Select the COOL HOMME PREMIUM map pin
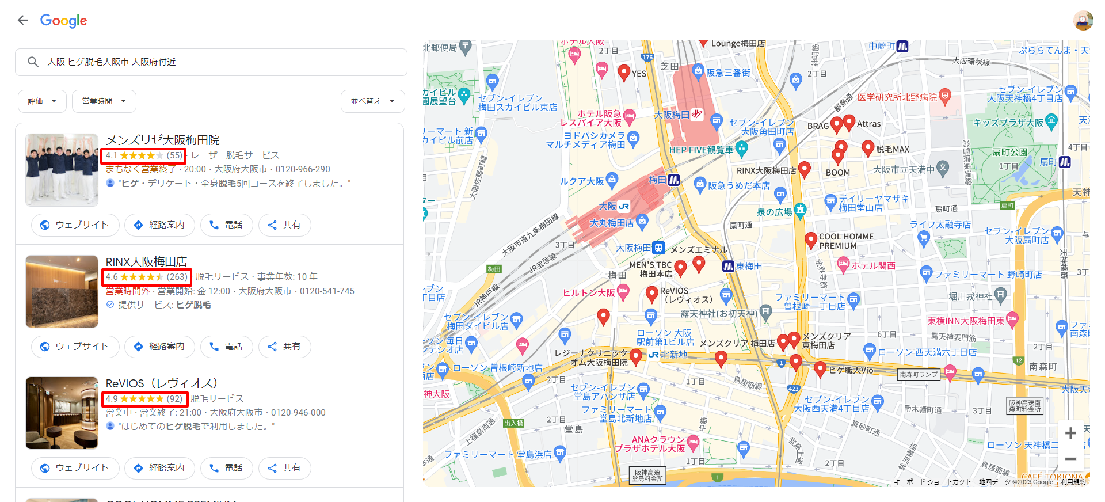Viewport: 1105px width, 502px height. coord(811,239)
